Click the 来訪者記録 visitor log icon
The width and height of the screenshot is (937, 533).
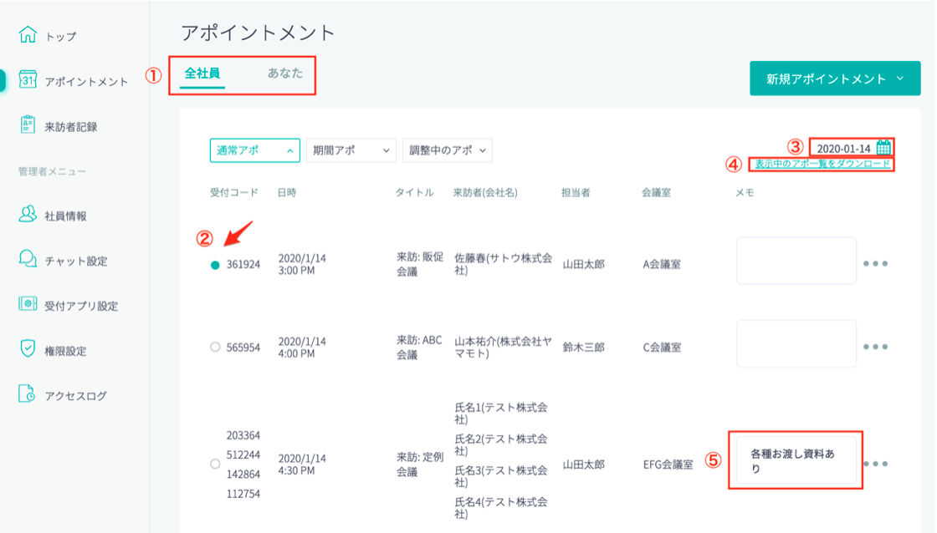coord(28,125)
